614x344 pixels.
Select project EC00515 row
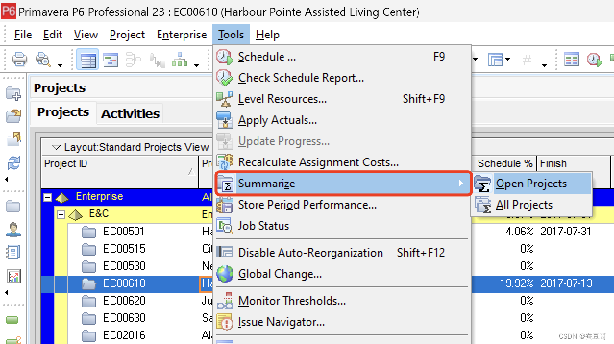[x=124, y=249]
